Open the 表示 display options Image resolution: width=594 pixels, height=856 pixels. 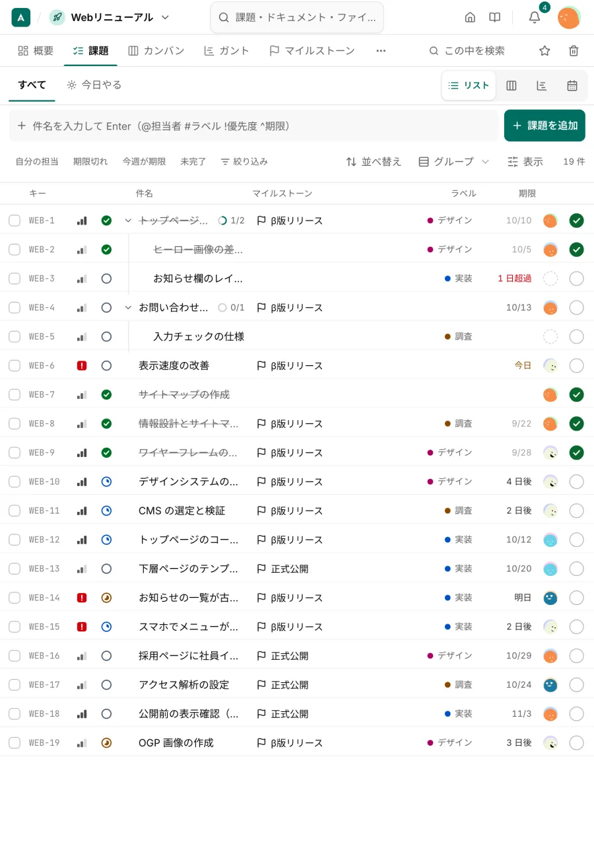[x=525, y=161]
